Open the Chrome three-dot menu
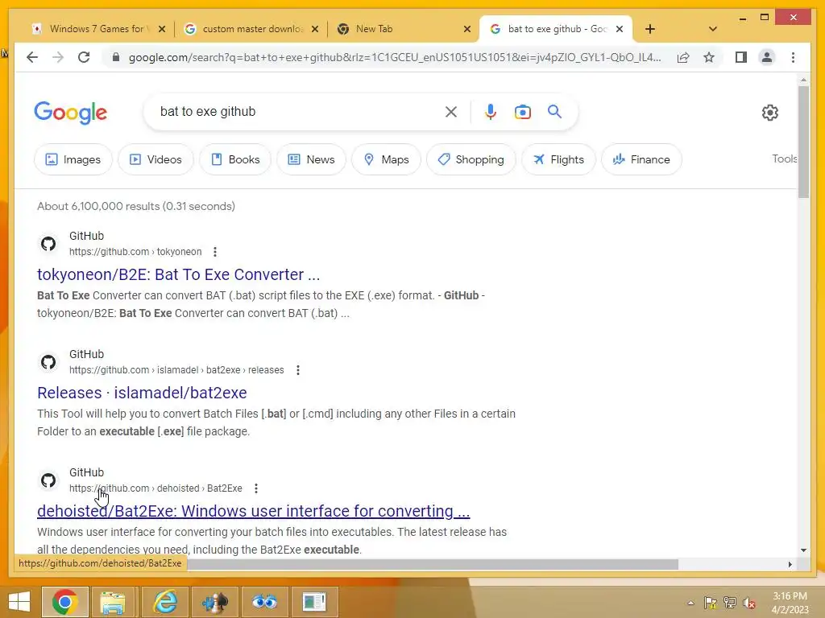This screenshot has width=825, height=618. [793, 57]
